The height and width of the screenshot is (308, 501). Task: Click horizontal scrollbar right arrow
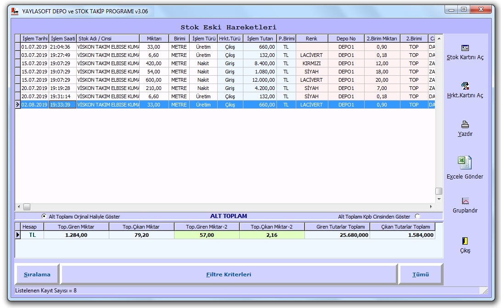(431, 207)
